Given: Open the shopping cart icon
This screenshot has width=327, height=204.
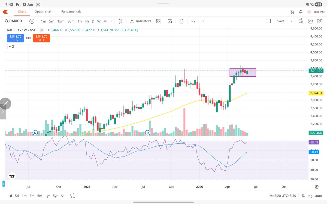Looking at the screenshot, I should click(292, 12).
